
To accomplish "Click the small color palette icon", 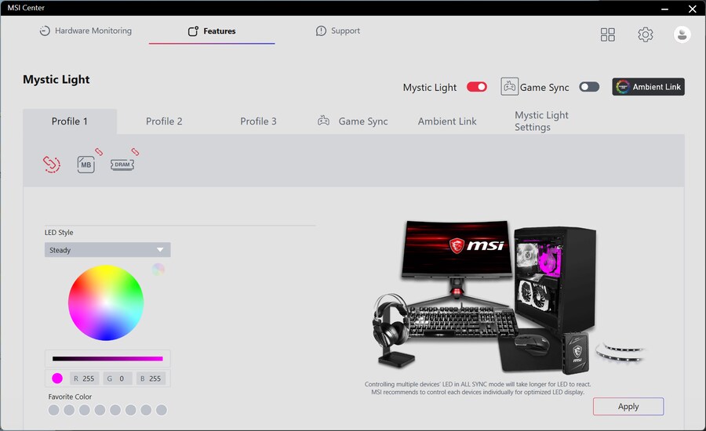I will click(158, 270).
